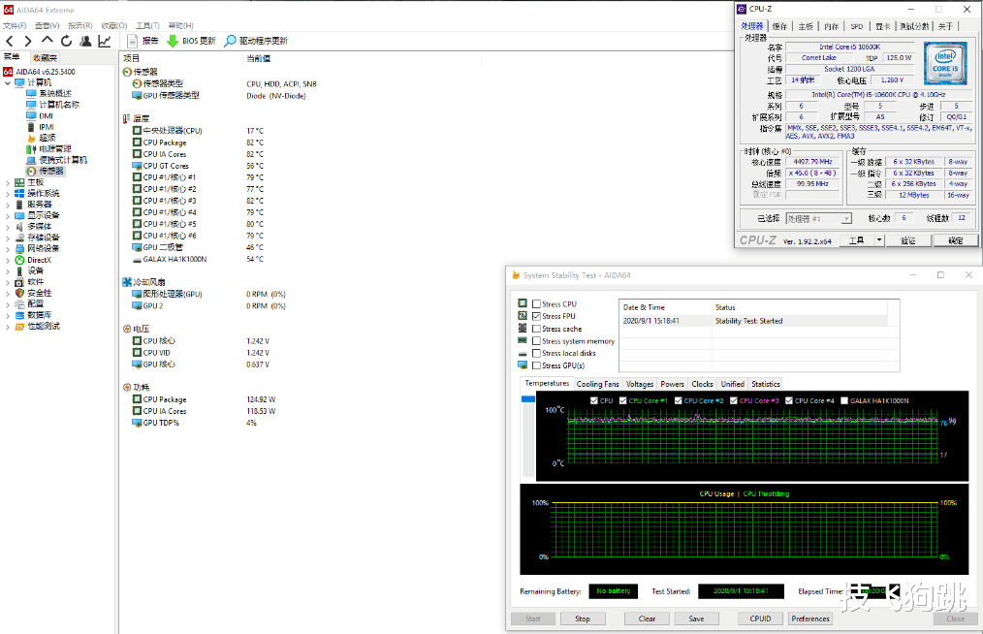This screenshot has height=634, width=983.
Task: Click the 验证 validate button in CPU-Z
Action: [x=907, y=240]
